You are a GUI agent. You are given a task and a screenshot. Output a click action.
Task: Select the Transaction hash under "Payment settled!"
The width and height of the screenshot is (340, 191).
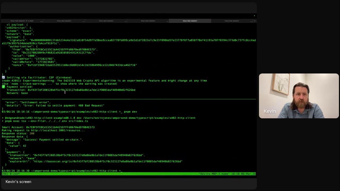tap(82, 90)
